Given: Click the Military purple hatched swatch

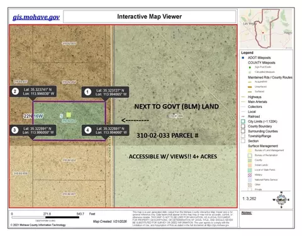Looking at the screenshot, I should pyautogui.click(x=250, y=175).
